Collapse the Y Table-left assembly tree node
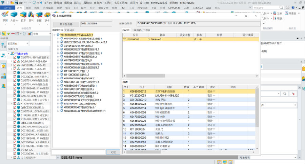This screenshot has height=164, width=305. coord(9,54)
